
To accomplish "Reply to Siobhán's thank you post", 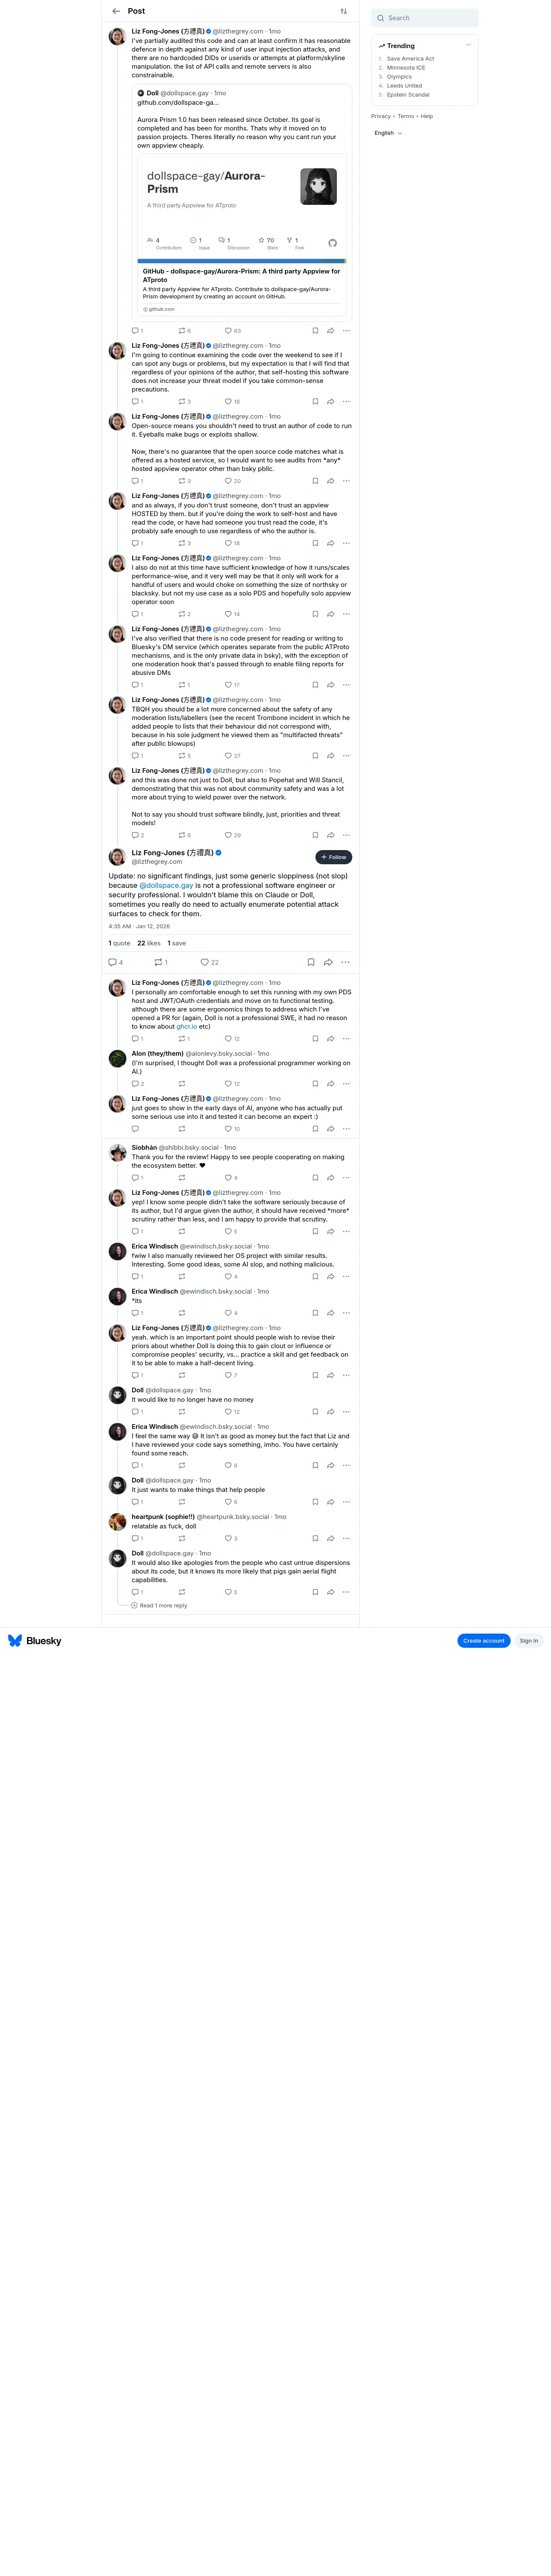I will coord(137,1178).
